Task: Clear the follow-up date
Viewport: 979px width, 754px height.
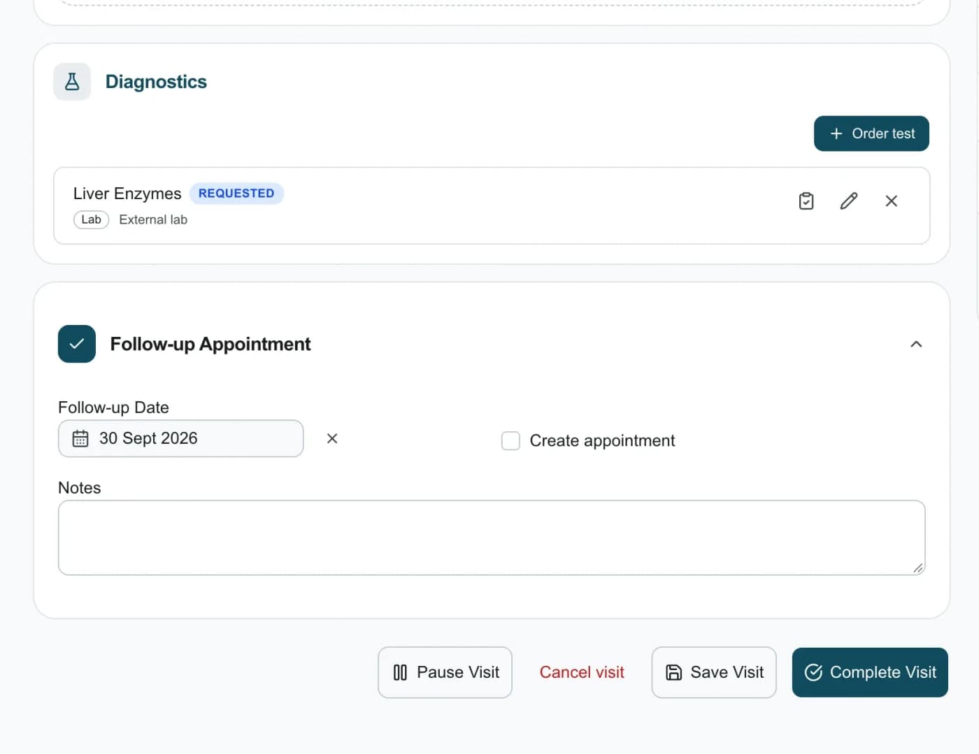Action: pyautogui.click(x=332, y=438)
